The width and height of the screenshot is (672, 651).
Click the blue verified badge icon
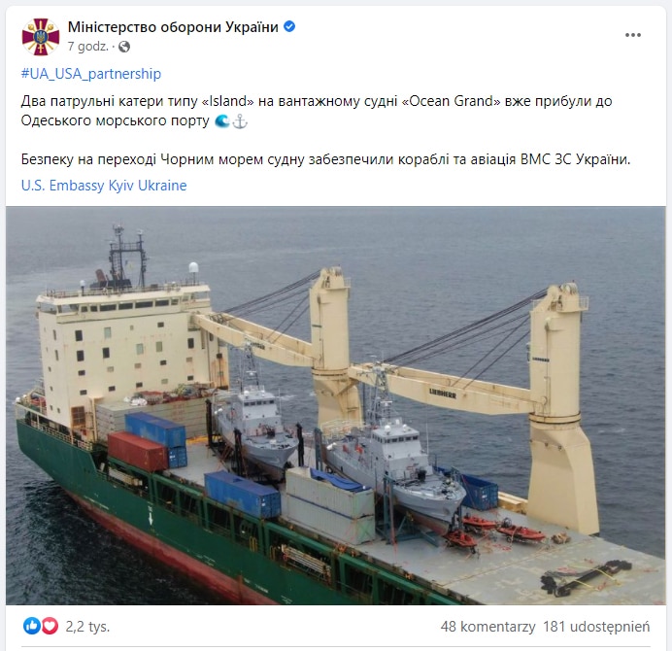tap(289, 26)
